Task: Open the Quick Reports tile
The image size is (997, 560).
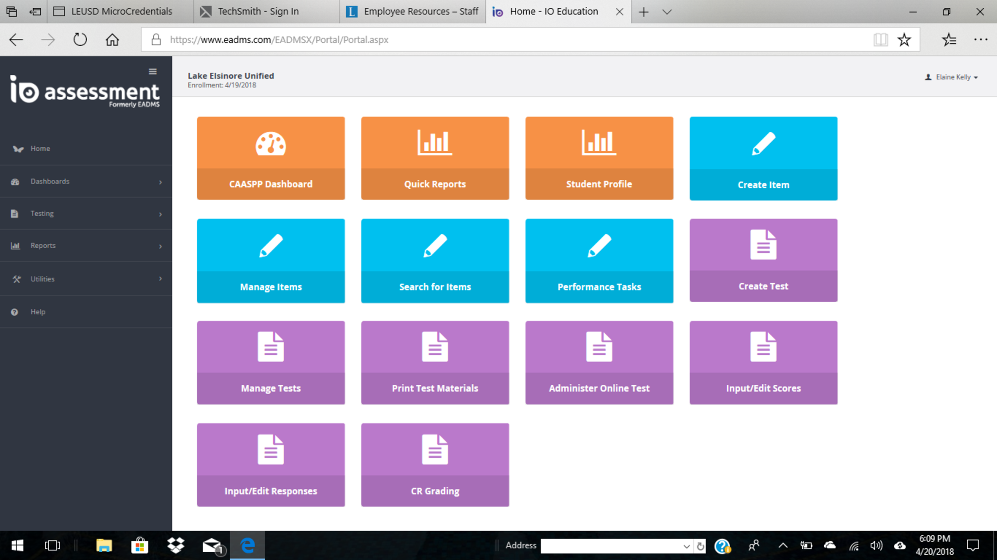Action: (x=435, y=158)
